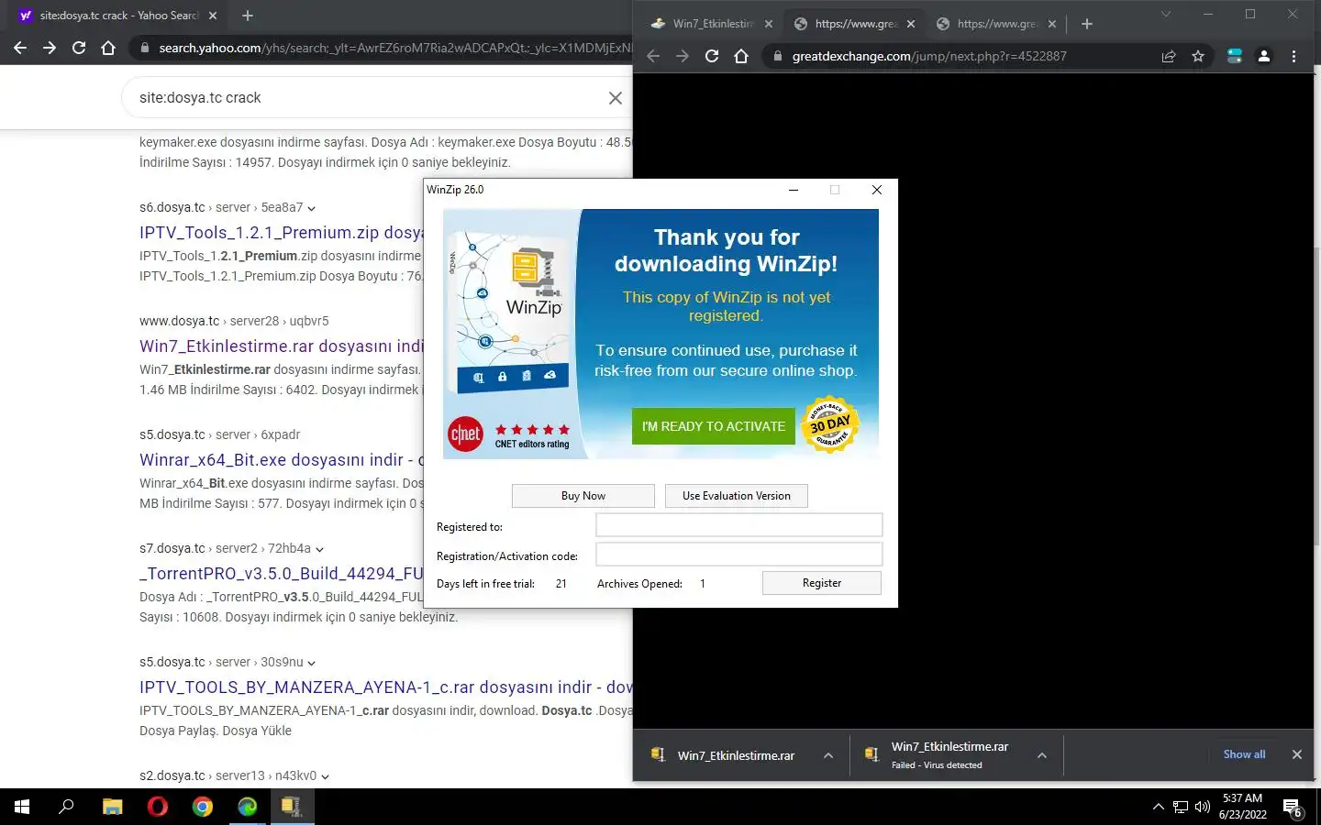This screenshot has width=1321, height=825.
Task: Close the Win7_Etkinlestirme browser tab
Action: tap(769, 24)
